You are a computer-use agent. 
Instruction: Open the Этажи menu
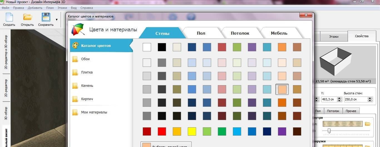point(62,8)
